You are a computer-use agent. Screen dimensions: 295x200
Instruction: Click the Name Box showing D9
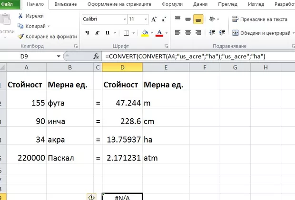(27, 57)
